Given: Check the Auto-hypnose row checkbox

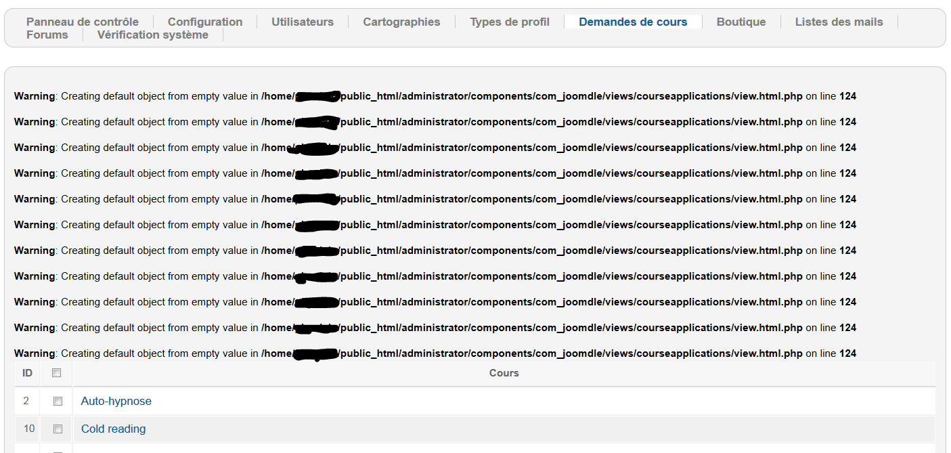Looking at the screenshot, I should [58, 402].
